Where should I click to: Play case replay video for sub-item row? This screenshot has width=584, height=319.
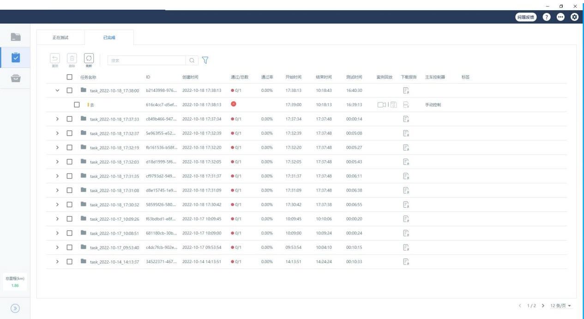click(x=381, y=105)
